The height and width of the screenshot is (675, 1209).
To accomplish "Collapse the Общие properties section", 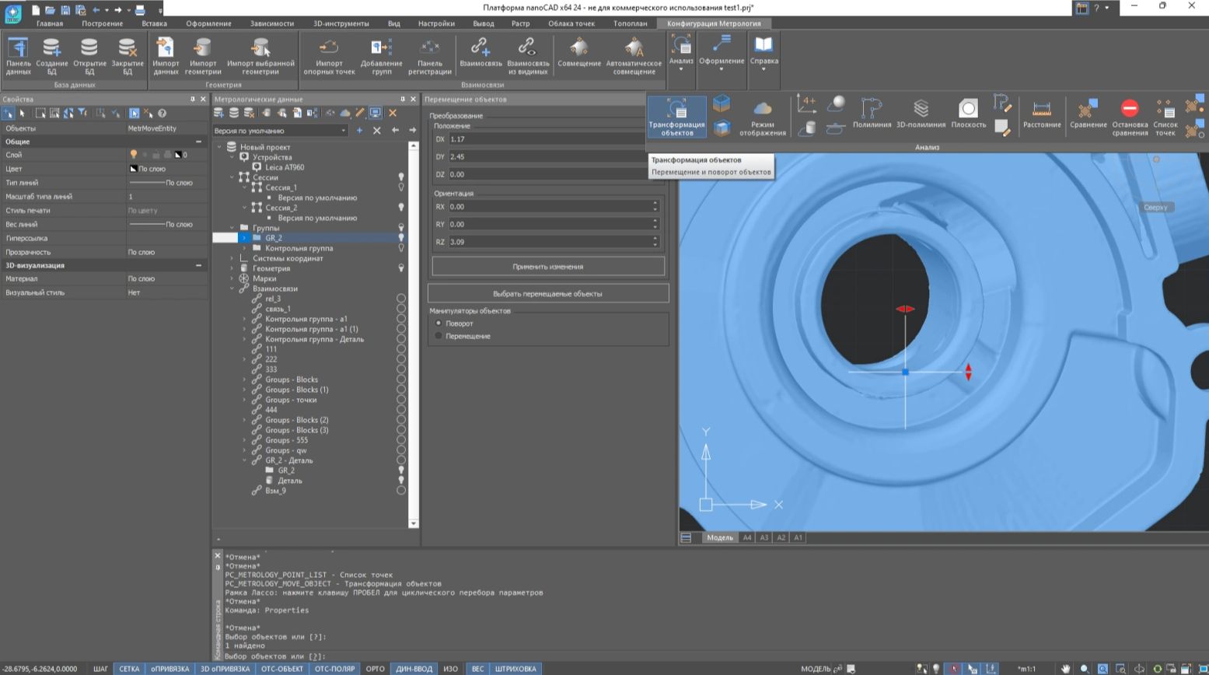I will [198, 142].
